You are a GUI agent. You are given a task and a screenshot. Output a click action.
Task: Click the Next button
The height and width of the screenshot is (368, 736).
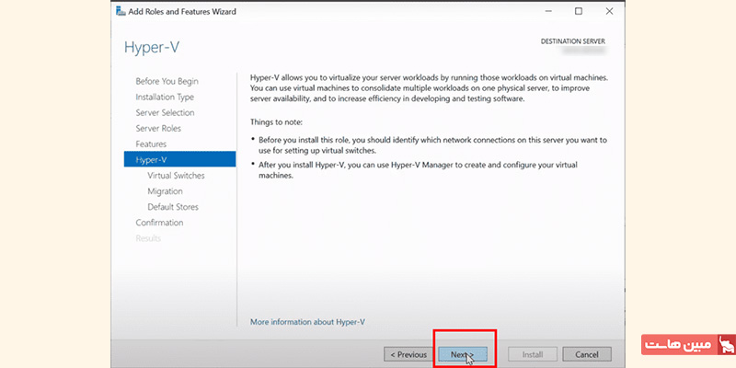(x=463, y=354)
